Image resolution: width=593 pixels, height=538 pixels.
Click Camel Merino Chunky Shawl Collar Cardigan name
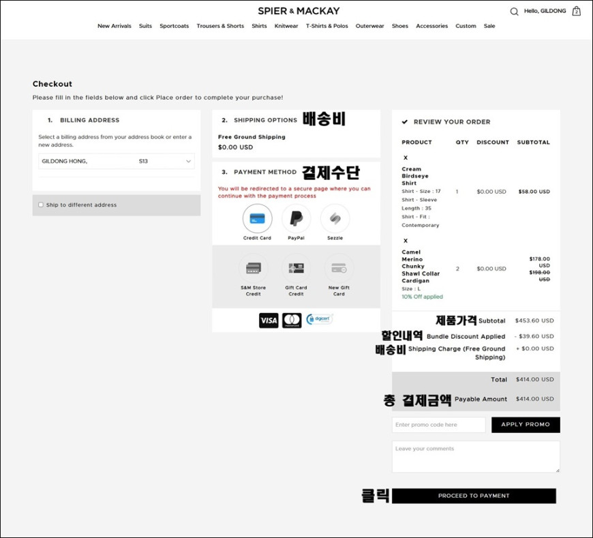pyautogui.click(x=421, y=267)
